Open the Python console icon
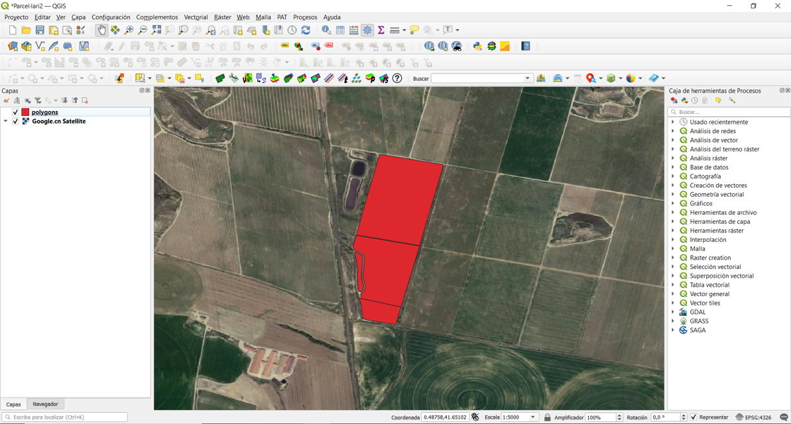The height and width of the screenshot is (424, 791). tap(477, 46)
